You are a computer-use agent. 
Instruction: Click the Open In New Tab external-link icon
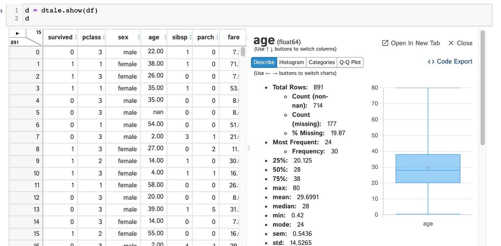coord(385,43)
